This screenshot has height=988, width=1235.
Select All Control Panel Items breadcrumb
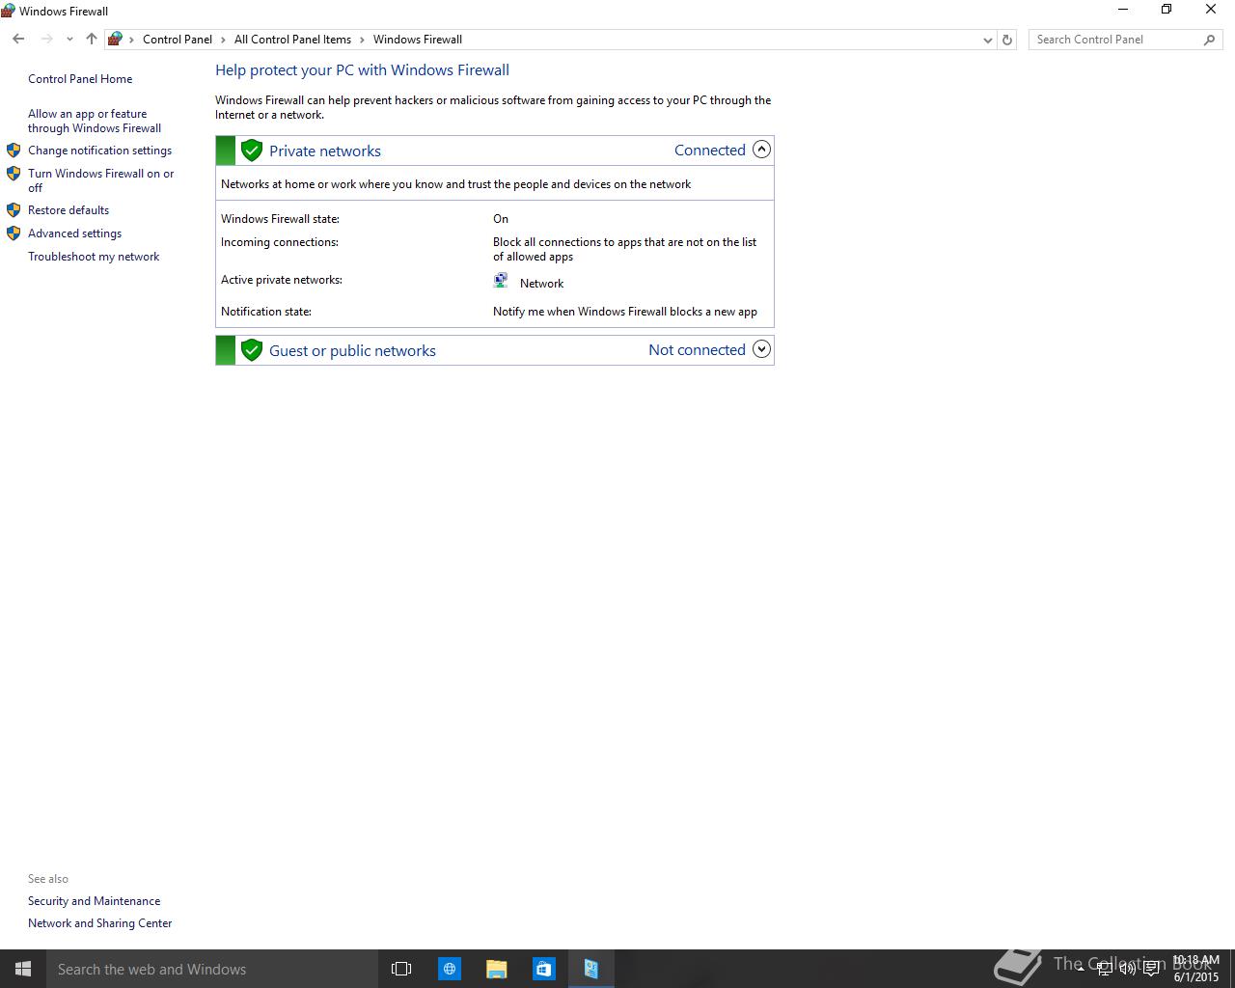coord(292,40)
